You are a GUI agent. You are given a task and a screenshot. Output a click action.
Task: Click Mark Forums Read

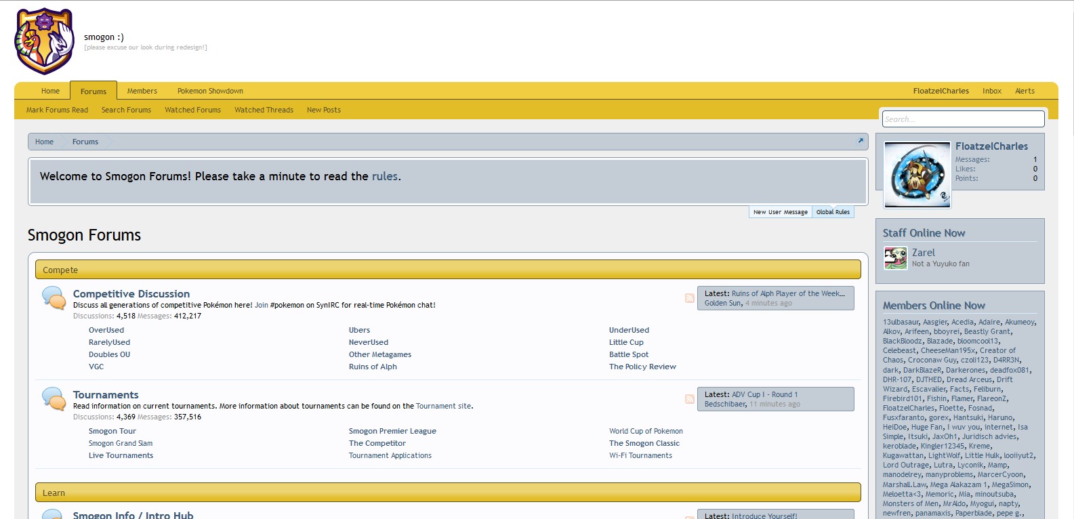click(x=57, y=110)
